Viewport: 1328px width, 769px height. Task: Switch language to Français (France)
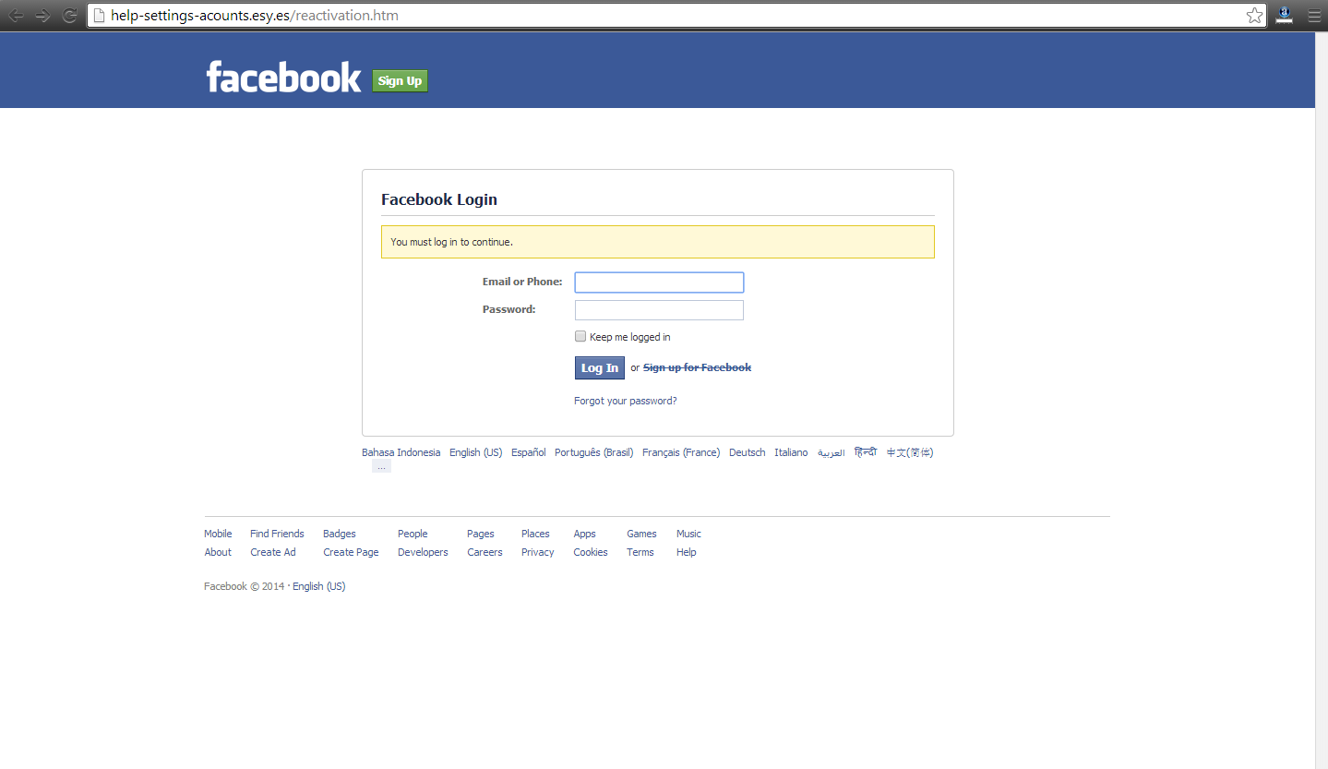point(681,452)
